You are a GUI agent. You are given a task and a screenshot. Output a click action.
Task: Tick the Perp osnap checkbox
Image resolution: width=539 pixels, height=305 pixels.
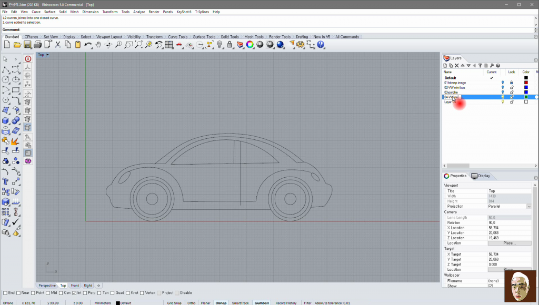pos(85,293)
